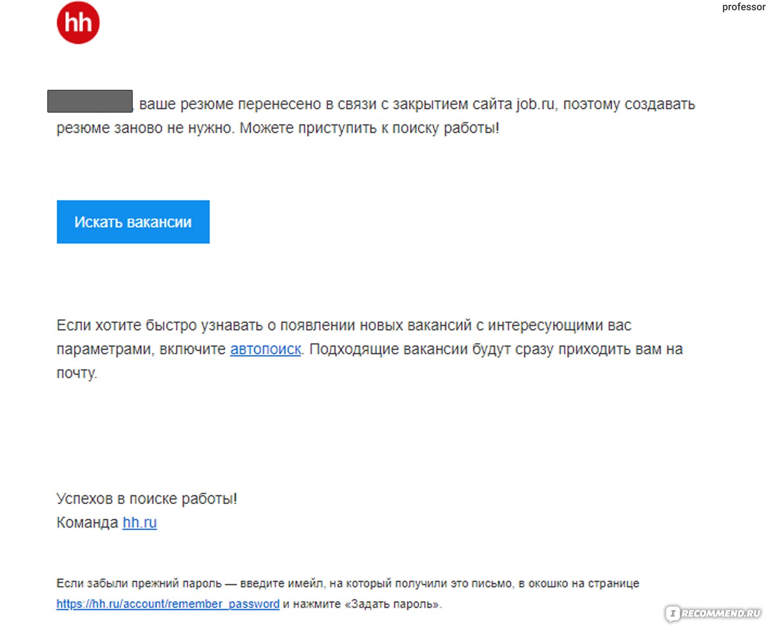The height and width of the screenshot is (628, 768).
Task: Click the 'Искать вакансии' blue button
Action: pos(133,222)
